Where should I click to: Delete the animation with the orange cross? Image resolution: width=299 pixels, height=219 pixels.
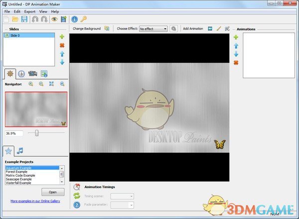click(236, 62)
